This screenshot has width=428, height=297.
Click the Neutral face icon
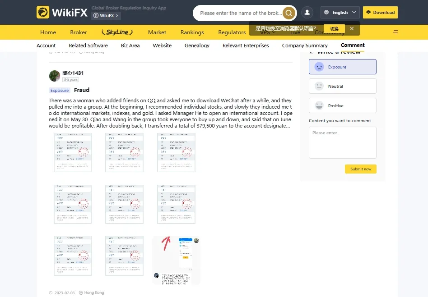pos(319,86)
